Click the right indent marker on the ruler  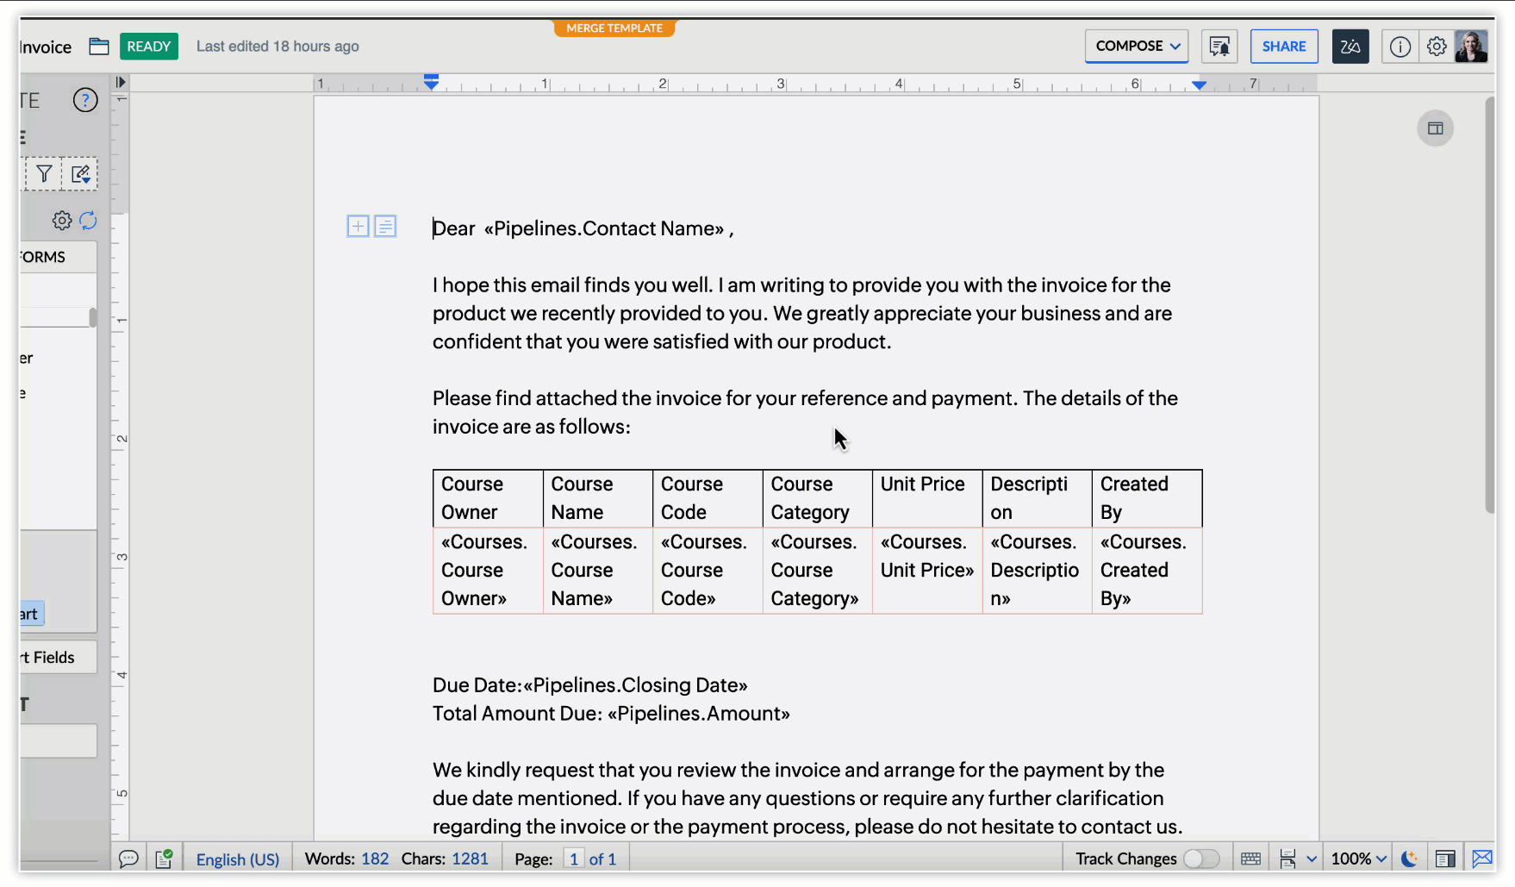click(x=1200, y=84)
